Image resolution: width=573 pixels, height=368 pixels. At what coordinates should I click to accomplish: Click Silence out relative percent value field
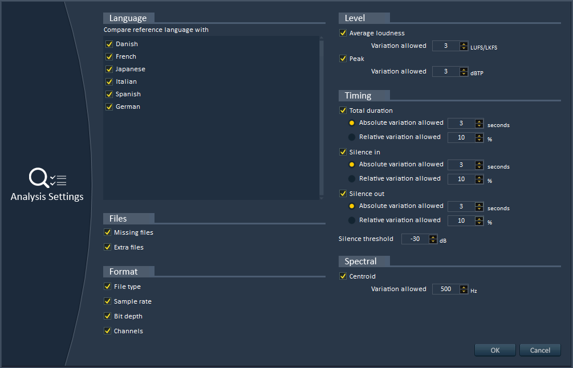(461, 221)
